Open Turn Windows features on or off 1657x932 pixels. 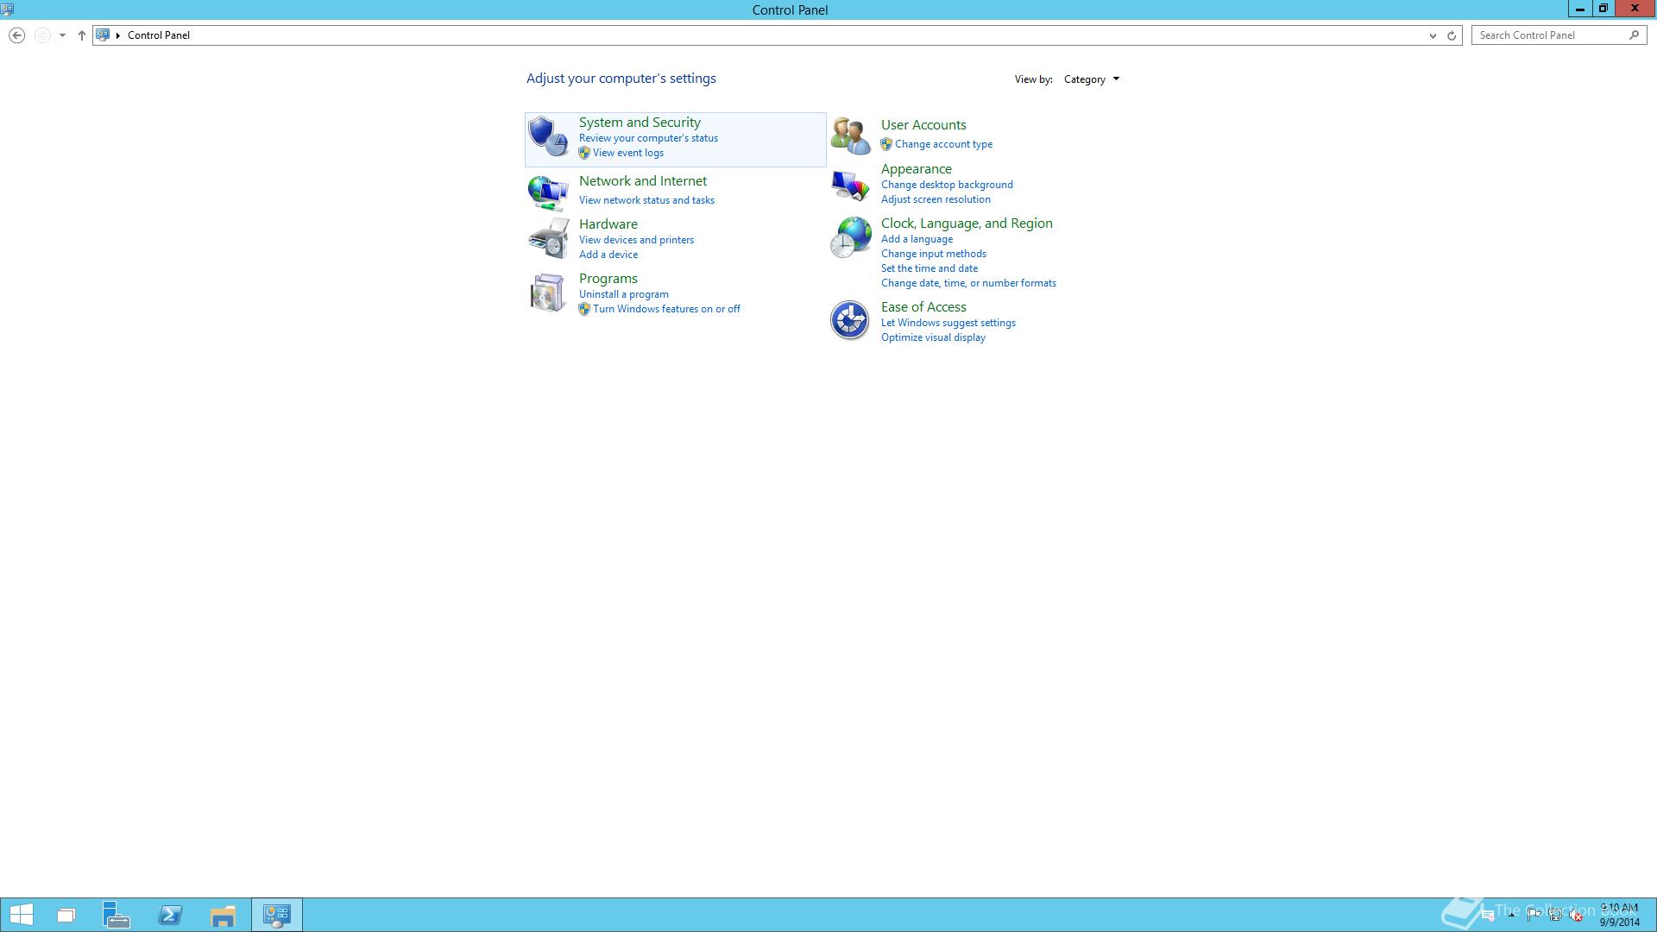pos(666,309)
